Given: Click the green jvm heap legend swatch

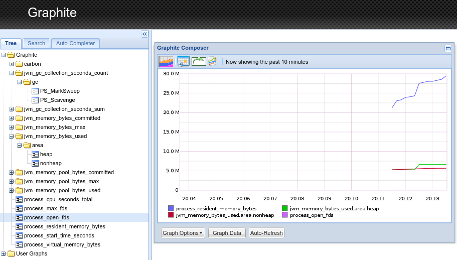Looking at the screenshot, I should tap(285, 208).
